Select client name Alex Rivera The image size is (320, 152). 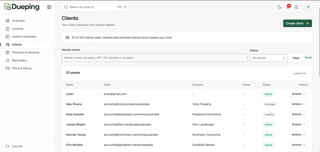pos(74,104)
